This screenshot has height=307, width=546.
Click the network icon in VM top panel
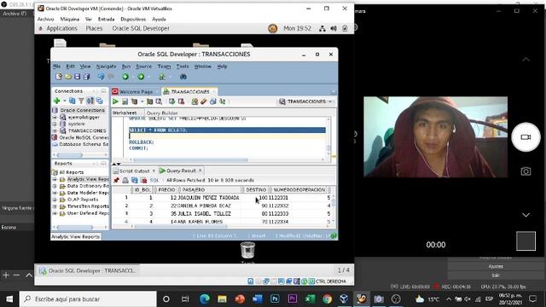(x=322, y=28)
